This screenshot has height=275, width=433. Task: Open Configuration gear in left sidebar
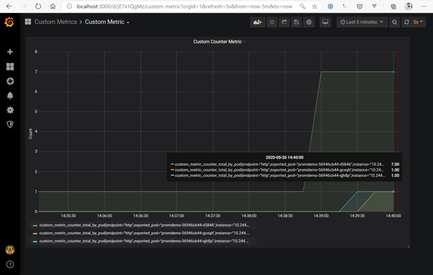point(10,110)
